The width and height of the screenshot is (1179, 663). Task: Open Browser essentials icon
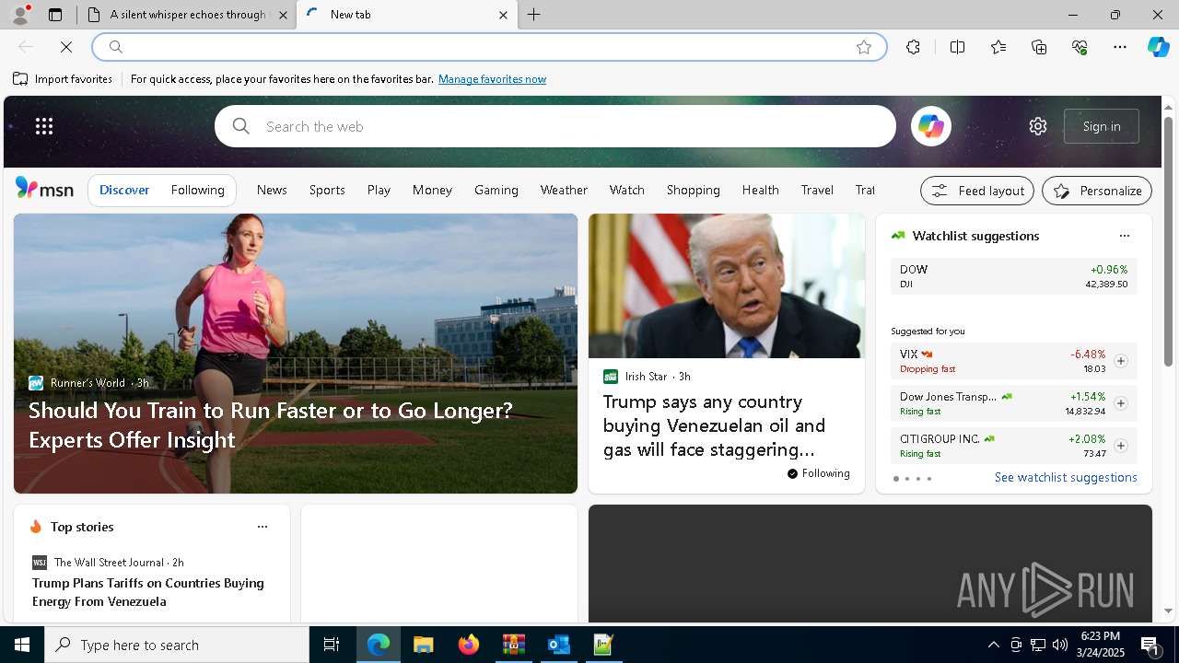pyautogui.click(x=1080, y=47)
